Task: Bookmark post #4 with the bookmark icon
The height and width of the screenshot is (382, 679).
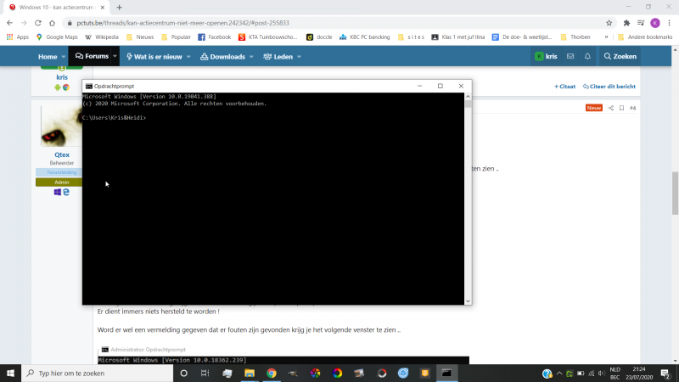Action: coord(621,108)
